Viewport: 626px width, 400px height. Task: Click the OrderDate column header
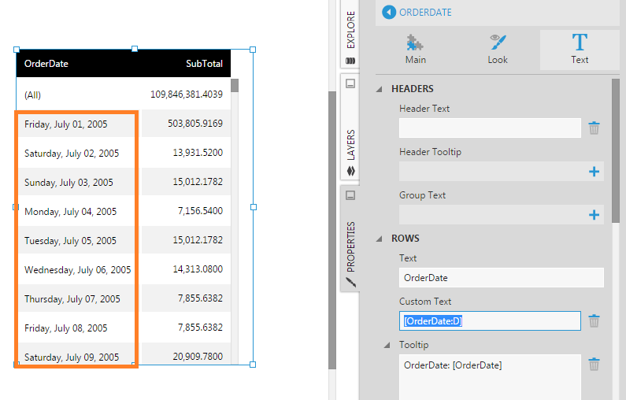[x=46, y=64]
